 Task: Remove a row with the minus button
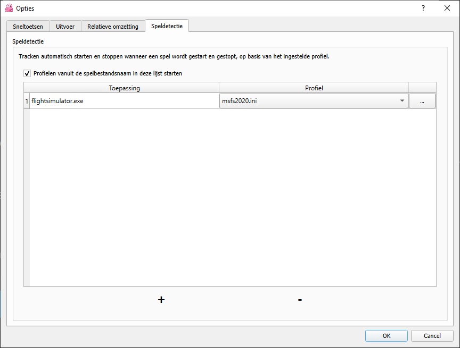pyautogui.click(x=300, y=300)
